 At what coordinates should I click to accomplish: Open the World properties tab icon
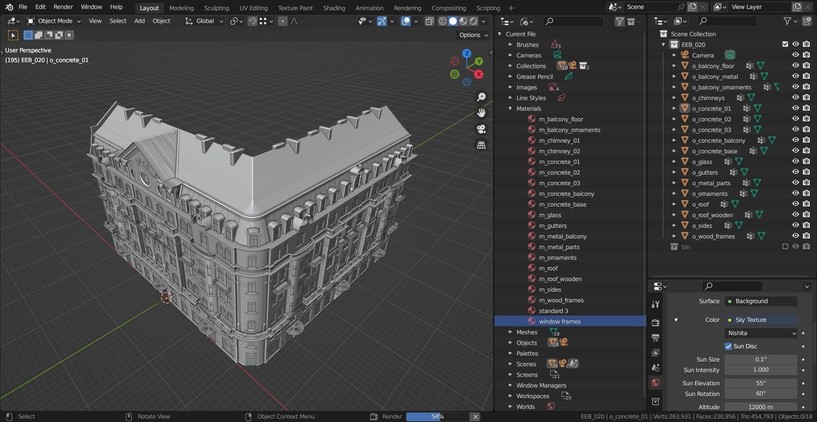pos(655,382)
